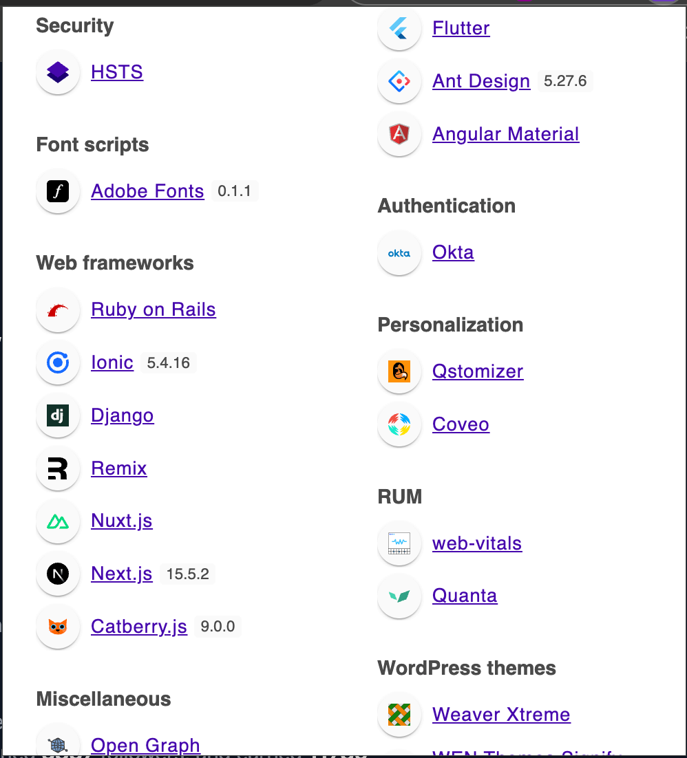Click the Ionic version 5.4.16 badge
Screen dimensions: 687x758
pos(169,363)
